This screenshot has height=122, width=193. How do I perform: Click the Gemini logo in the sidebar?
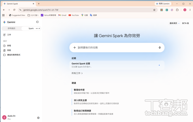(5, 22)
